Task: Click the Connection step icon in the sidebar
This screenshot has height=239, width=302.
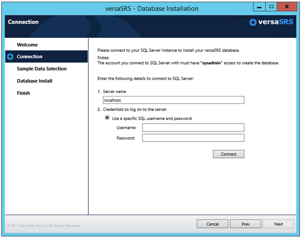Action: [x=10, y=56]
